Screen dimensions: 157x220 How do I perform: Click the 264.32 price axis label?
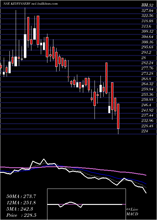pos(147,84)
